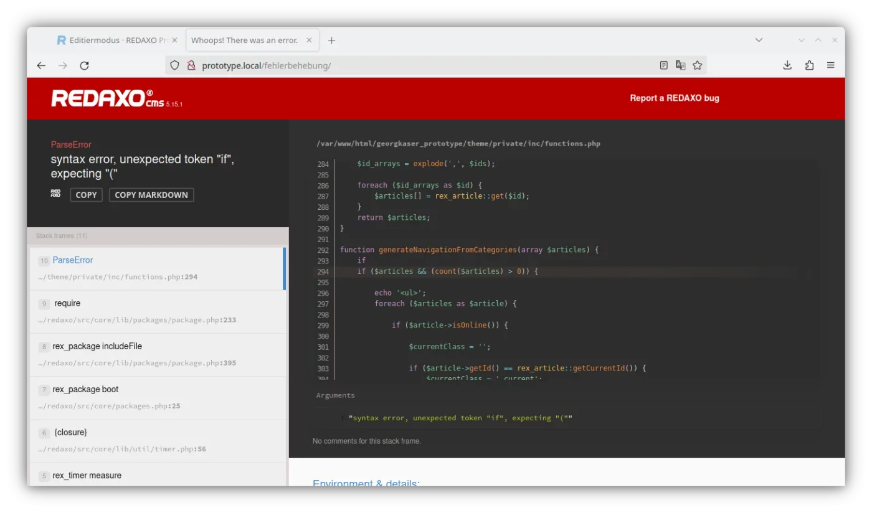872x513 pixels.
Task: Expand the list all tabs chevron
Action: tap(759, 40)
